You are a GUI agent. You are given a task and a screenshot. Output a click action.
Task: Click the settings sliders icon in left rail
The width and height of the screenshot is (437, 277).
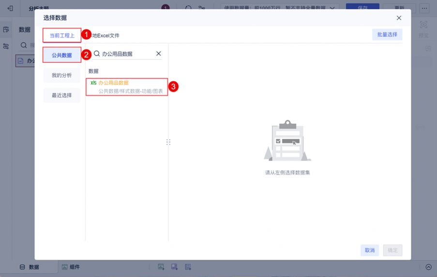tap(6, 46)
